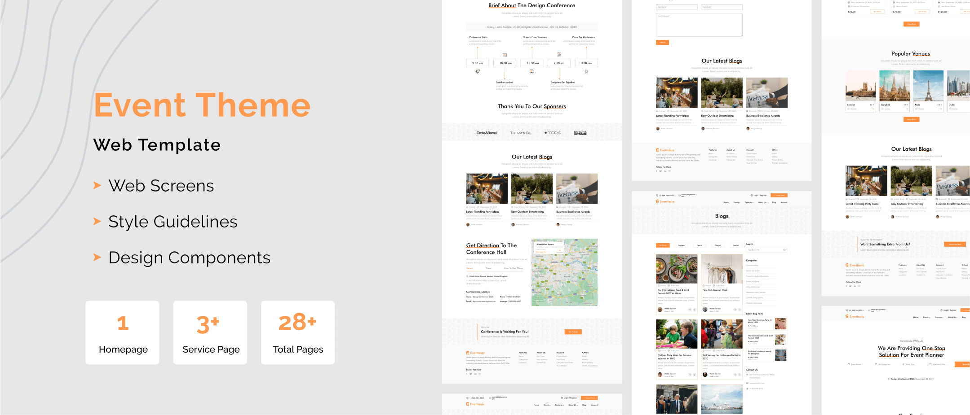Click the group icon above 2:00 pm
This screenshot has width=970, height=415.
[x=559, y=54]
